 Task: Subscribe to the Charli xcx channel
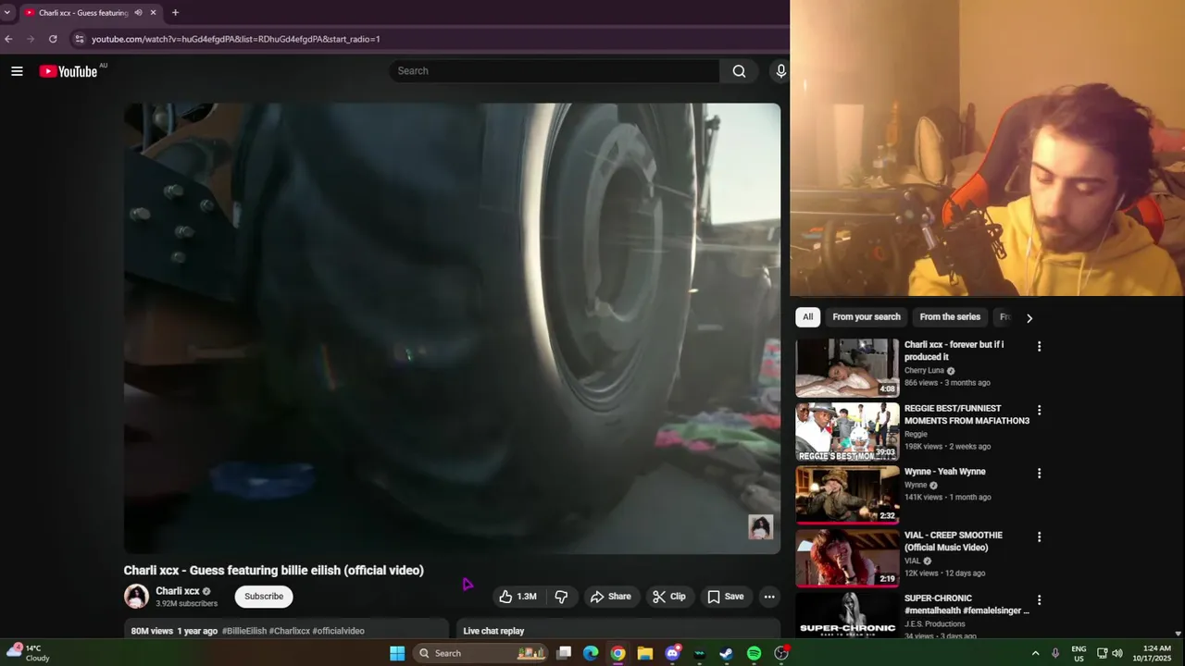(x=264, y=597)
